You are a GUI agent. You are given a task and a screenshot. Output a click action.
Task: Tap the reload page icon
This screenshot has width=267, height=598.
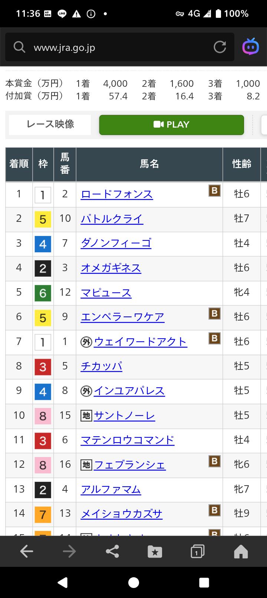coord(220,47)
